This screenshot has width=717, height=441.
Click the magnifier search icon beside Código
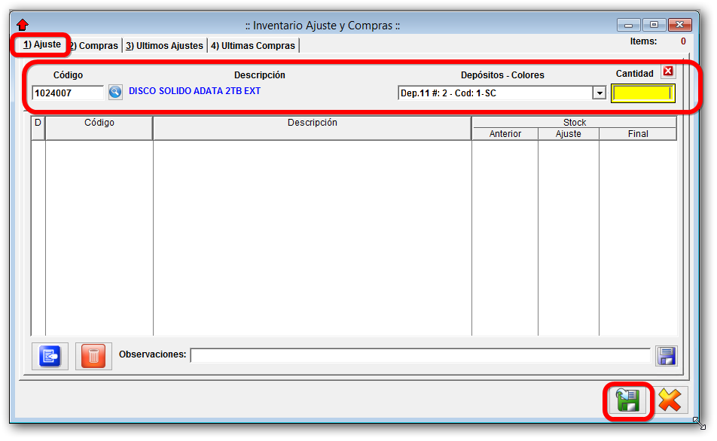(x=115, y=92)
